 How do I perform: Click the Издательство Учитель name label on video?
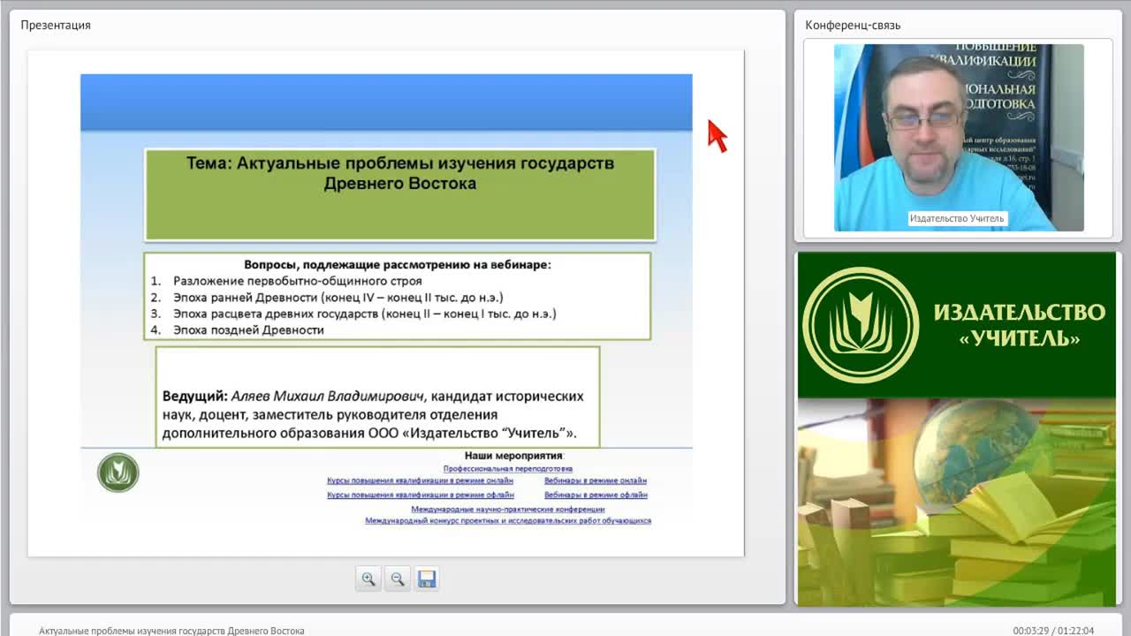tap(957, 218)
